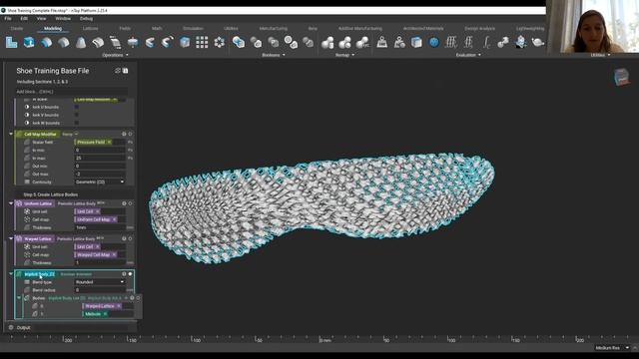Click the blue sphere Evaluation icon
Image resolution: width=639 pixels, height=359 pixels.
pyautogui.click(x=434, y=42)
